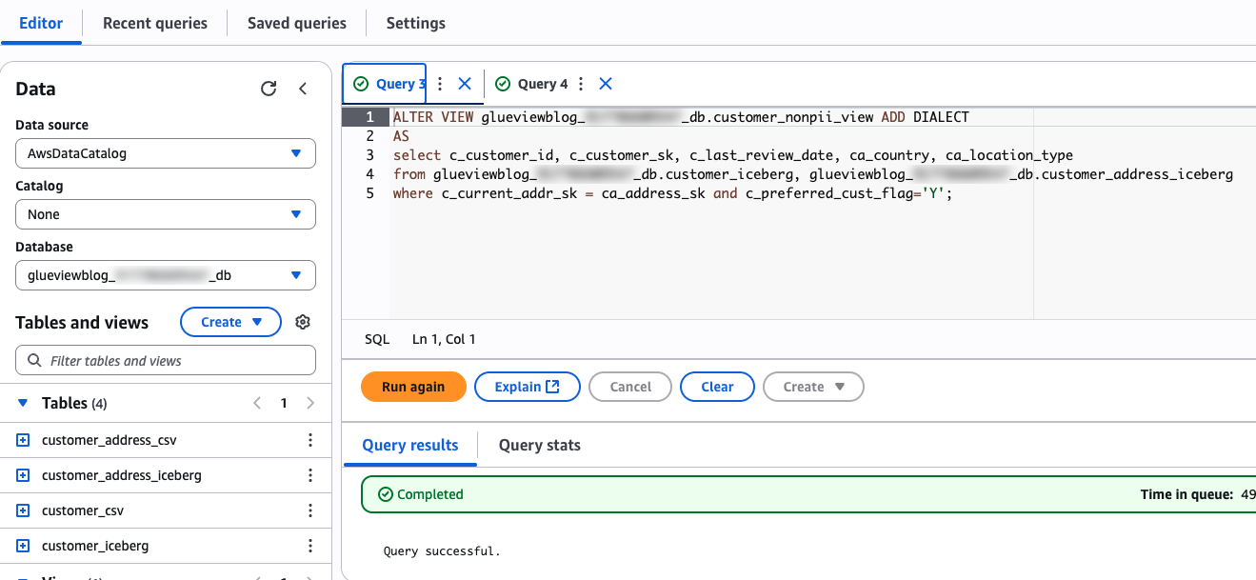
Task: Refresh the Data panel
Action: pos(269,89)
